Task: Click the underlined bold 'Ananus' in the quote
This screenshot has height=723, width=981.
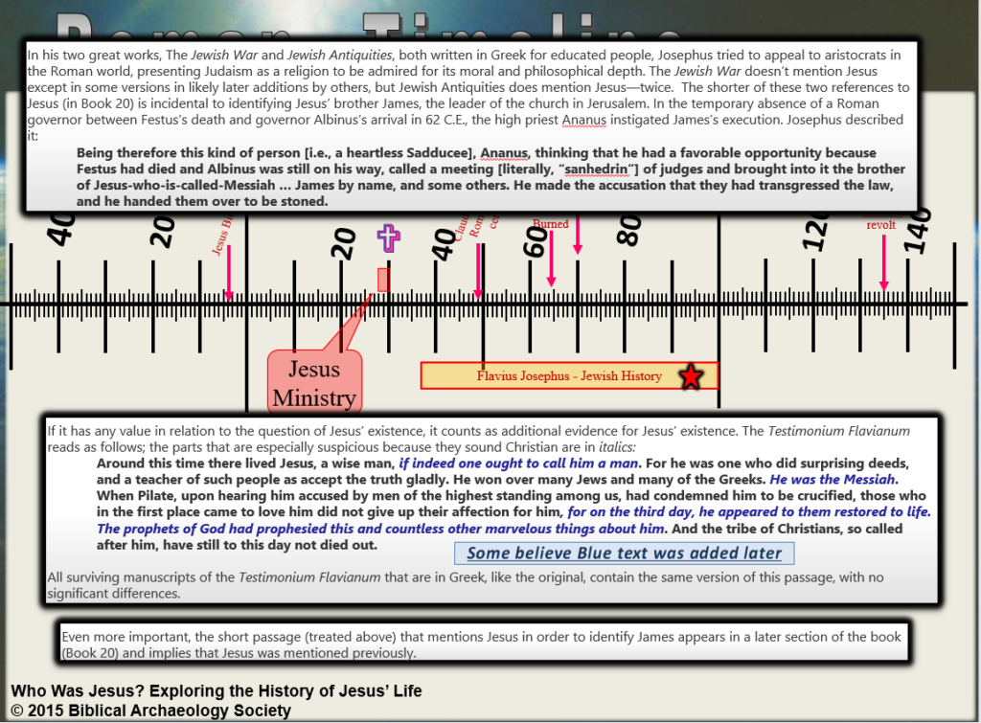Action: (504, 152)
